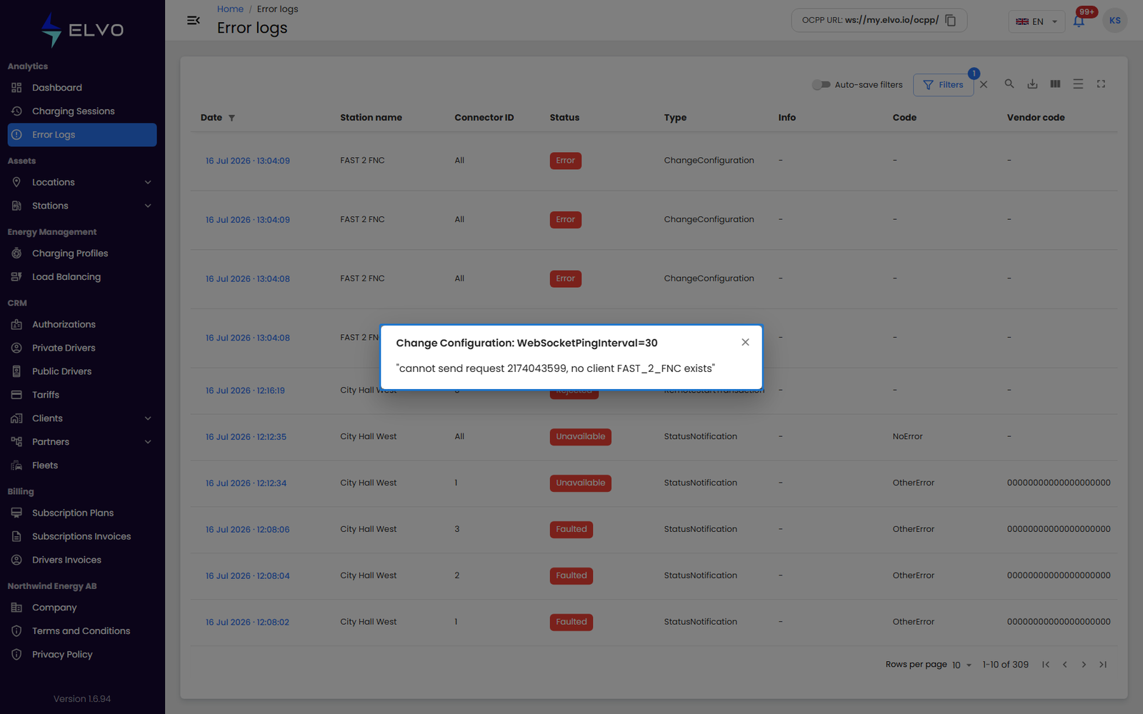This screenshot has height=714, width=1143.
Task: Open Subscription Plans page
Action: tap(82, 513)
